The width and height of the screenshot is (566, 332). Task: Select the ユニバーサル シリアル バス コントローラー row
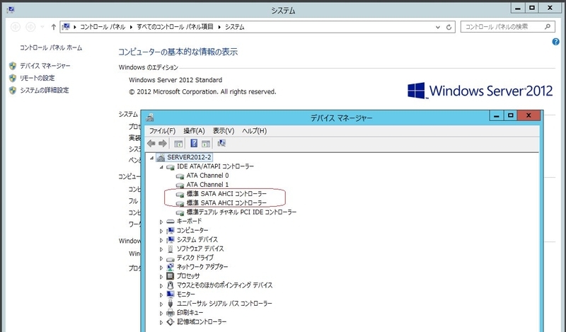[x=224, y=304]
